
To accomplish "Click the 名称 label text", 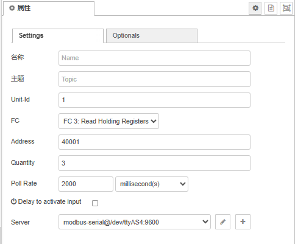I will pos(18,57).
